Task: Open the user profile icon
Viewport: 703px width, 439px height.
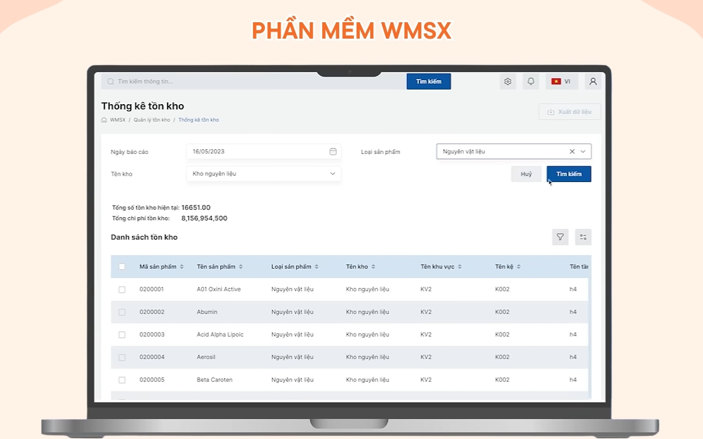Action: pyautogui.click(x=593, y=81)
